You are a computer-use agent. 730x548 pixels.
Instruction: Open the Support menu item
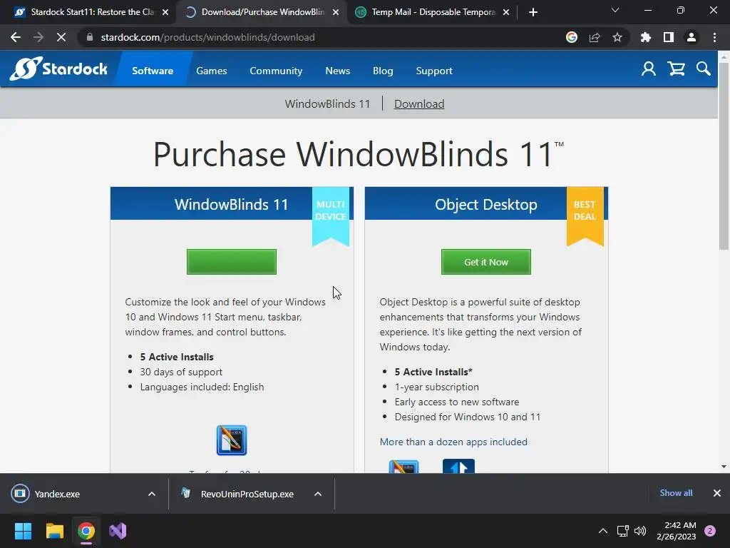(x=434, y=71)
